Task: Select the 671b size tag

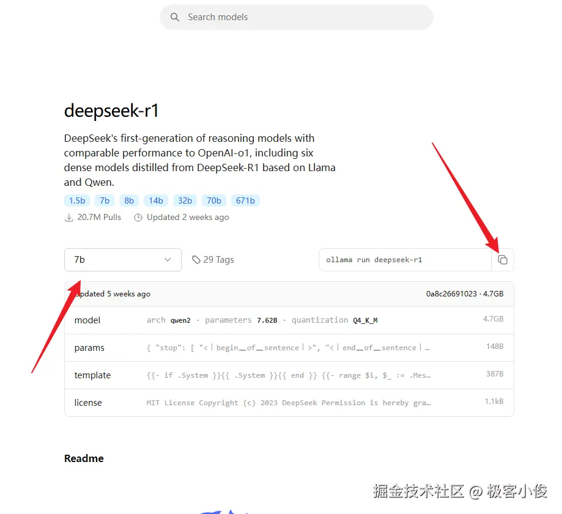Action: 245,200
